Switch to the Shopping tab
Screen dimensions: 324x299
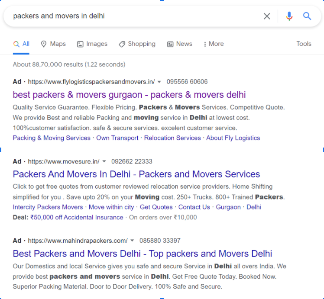pos(137,44)
